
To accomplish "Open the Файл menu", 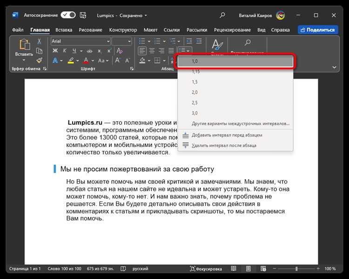I will point(18,30).
